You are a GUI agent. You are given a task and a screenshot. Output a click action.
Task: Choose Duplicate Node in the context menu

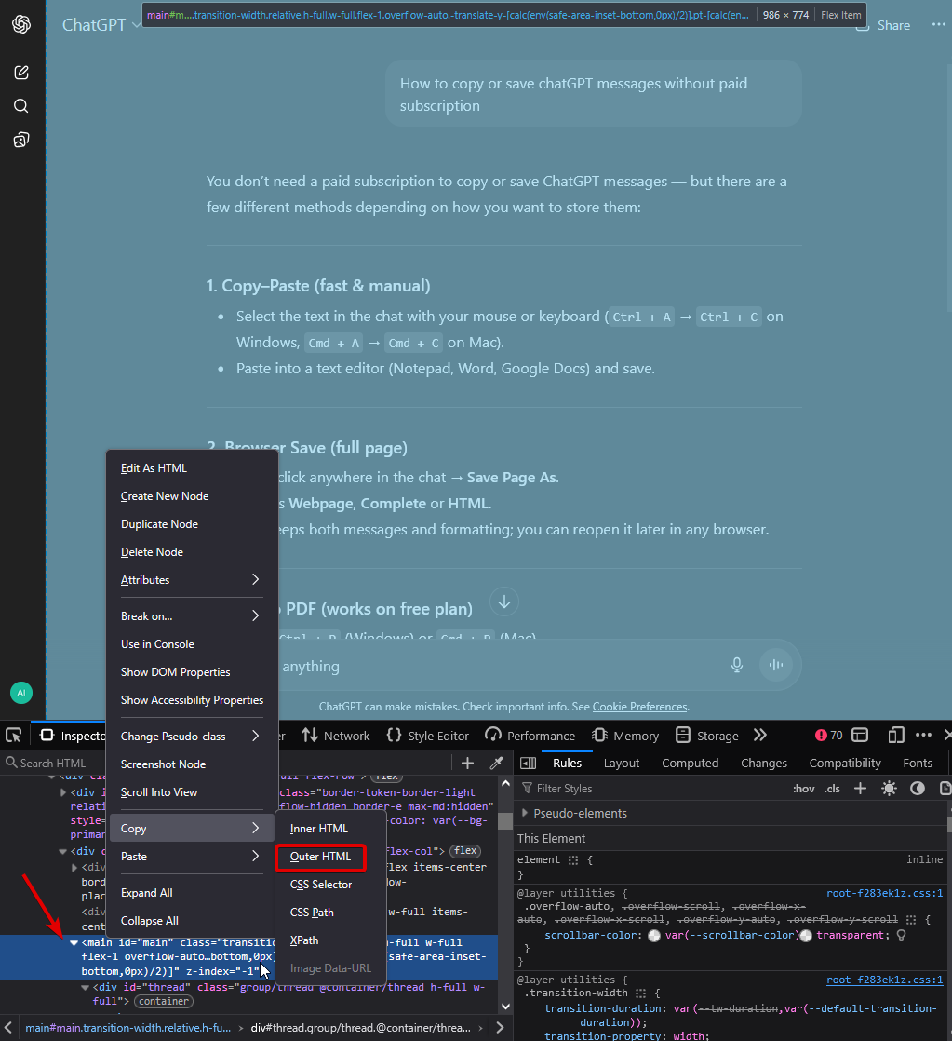191,524
